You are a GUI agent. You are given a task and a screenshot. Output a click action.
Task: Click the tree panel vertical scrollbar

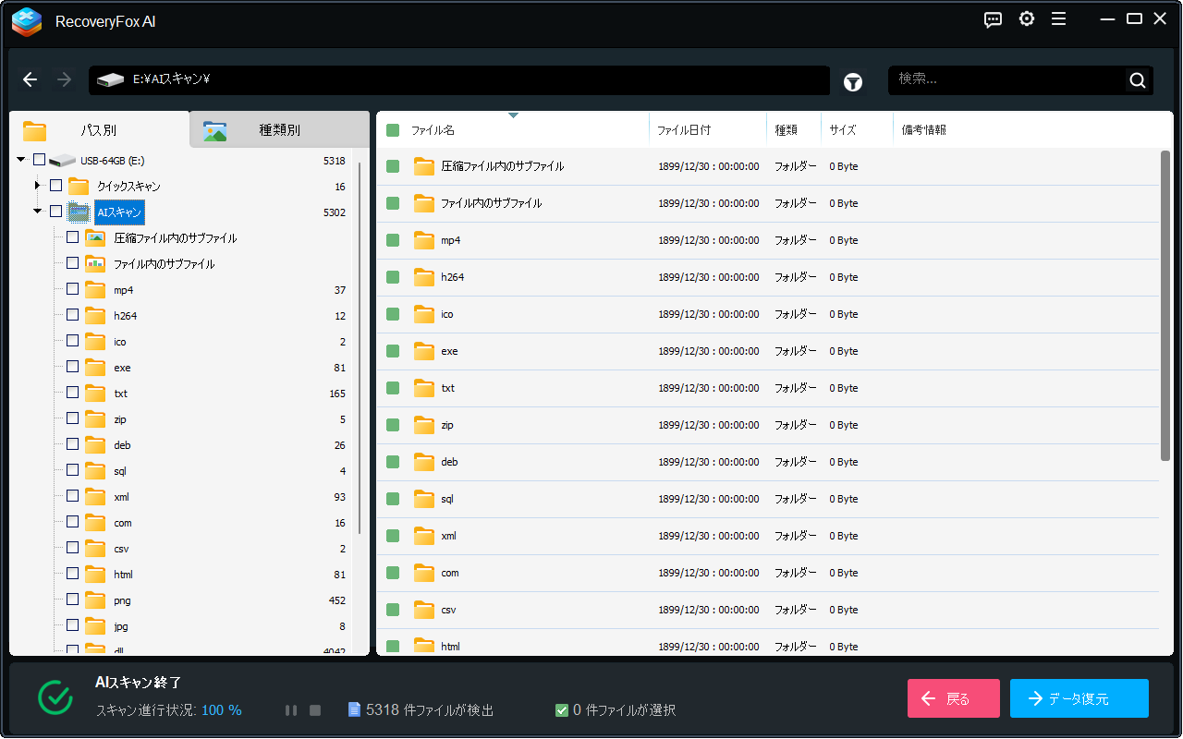tap(360, 347)
